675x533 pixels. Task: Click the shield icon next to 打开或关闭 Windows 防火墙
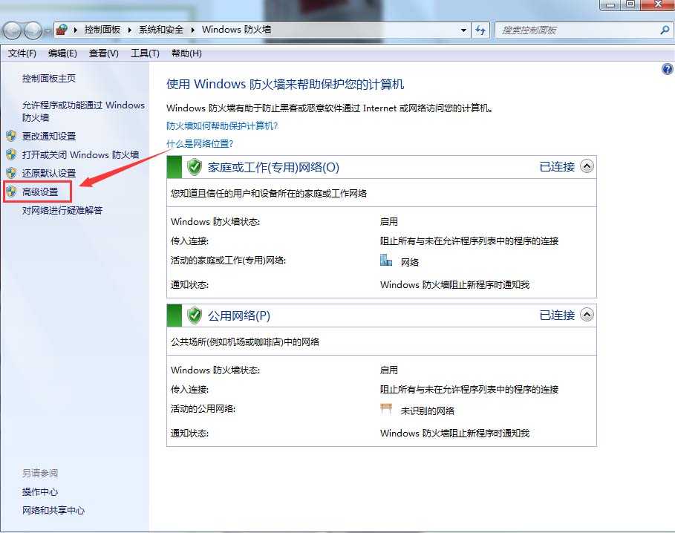tap(12, 154)
